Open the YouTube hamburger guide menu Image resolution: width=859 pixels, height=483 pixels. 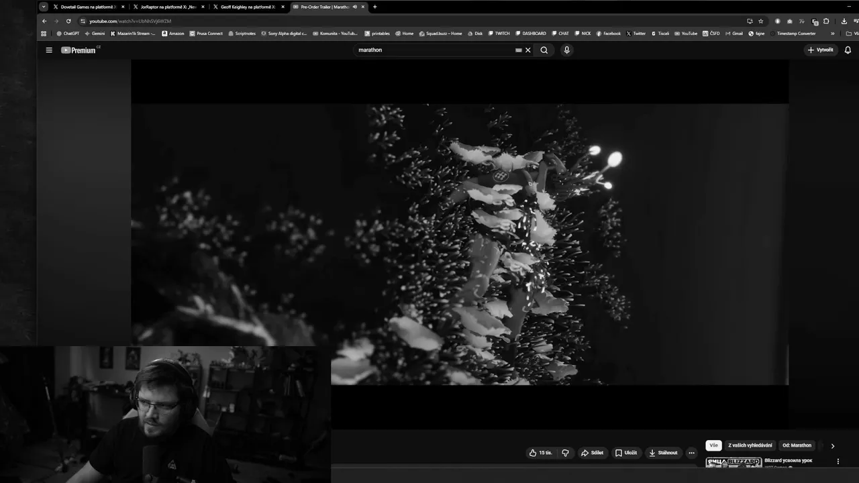tap(49, 50)
